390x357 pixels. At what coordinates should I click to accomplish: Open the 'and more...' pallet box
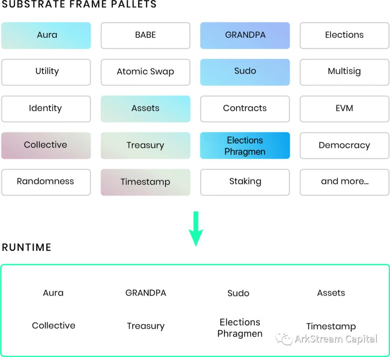344,182
